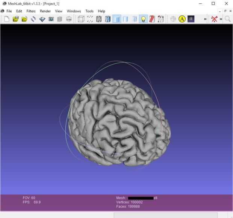Click the Import Mesh folder icon
233x218 pixels.
(24, 19)
